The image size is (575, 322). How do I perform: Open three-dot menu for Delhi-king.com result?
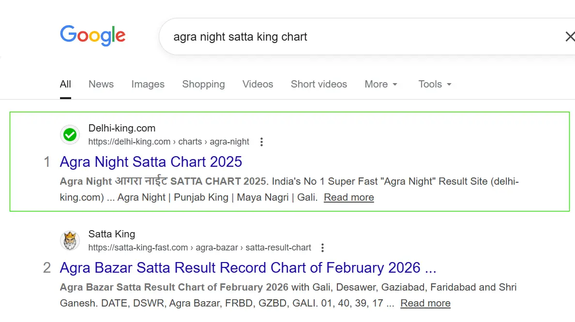pyautogui.click(x=261, y=142)
